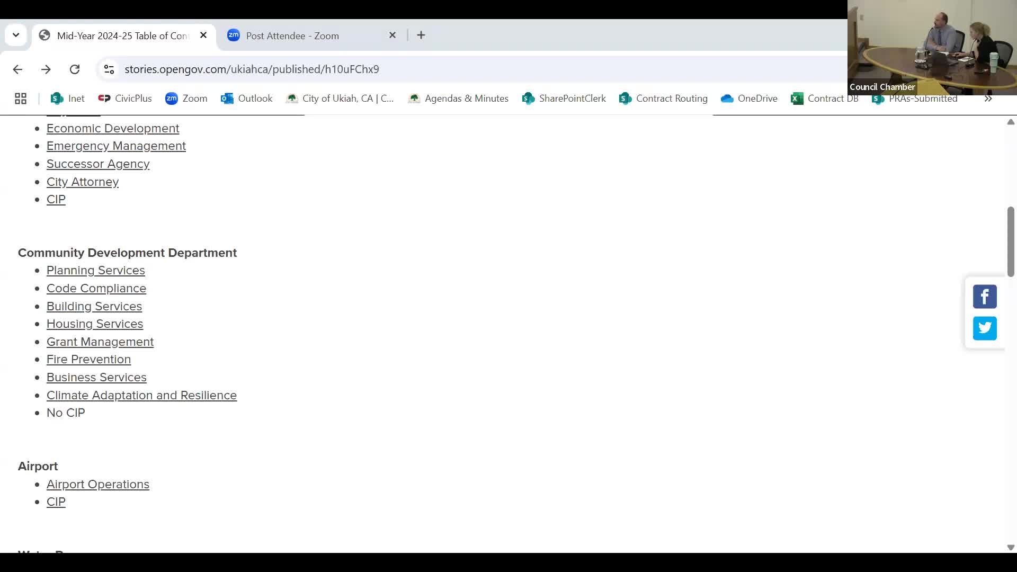The width and height of the screenshot is (1017, 572).
Task: Open the Outlook bookmark
Action: click(x=247, y=99)
